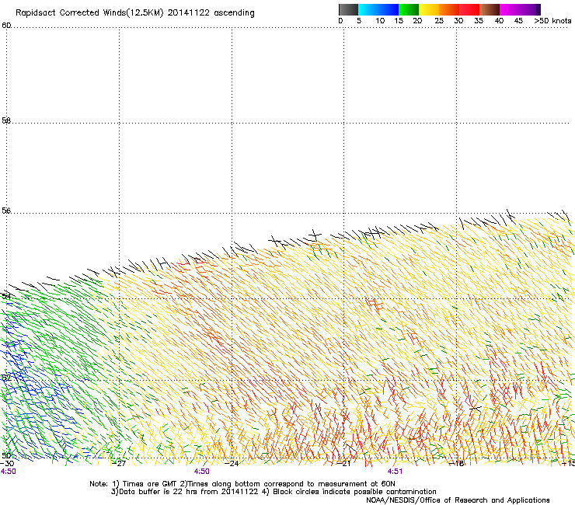Click the '>50 knots' legend label
This screenshot has width=575, height=505.
pos(552,21)
